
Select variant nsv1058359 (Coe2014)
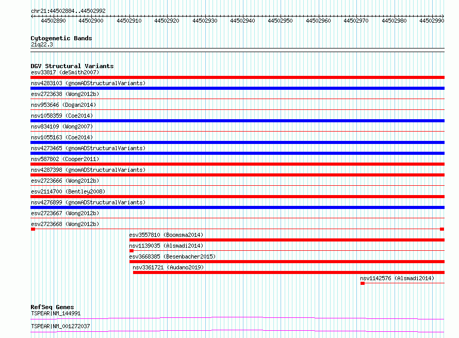click(62, 116)
